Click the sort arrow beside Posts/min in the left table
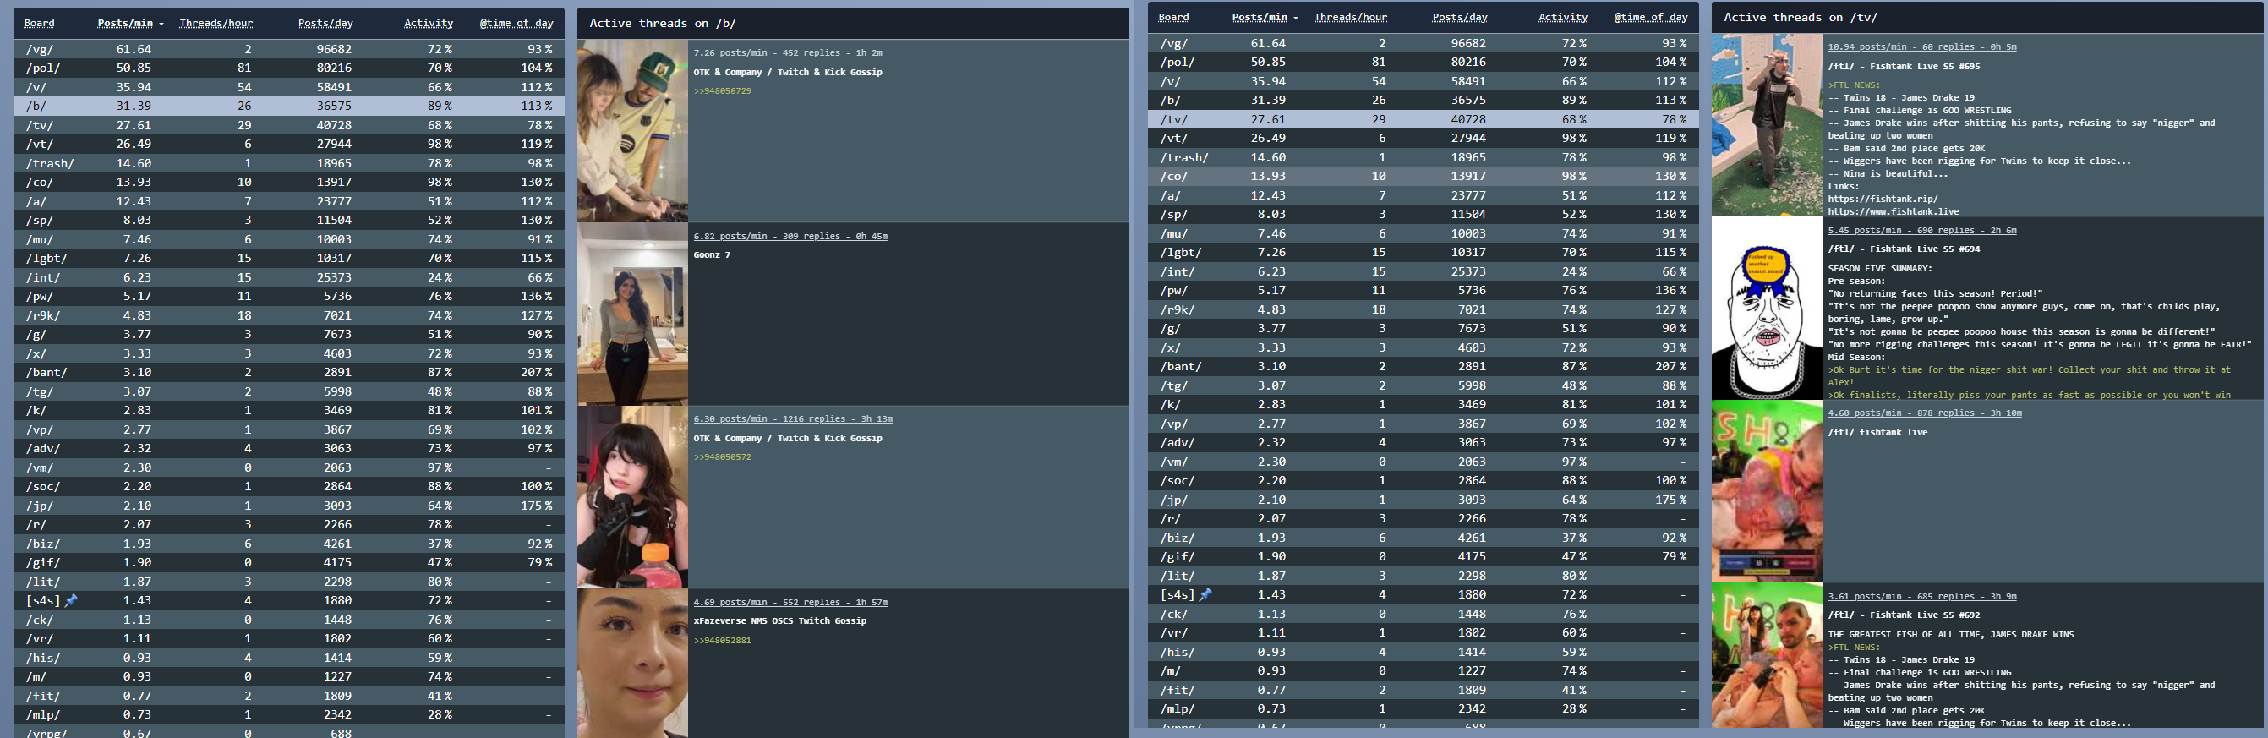 (161, 24)
